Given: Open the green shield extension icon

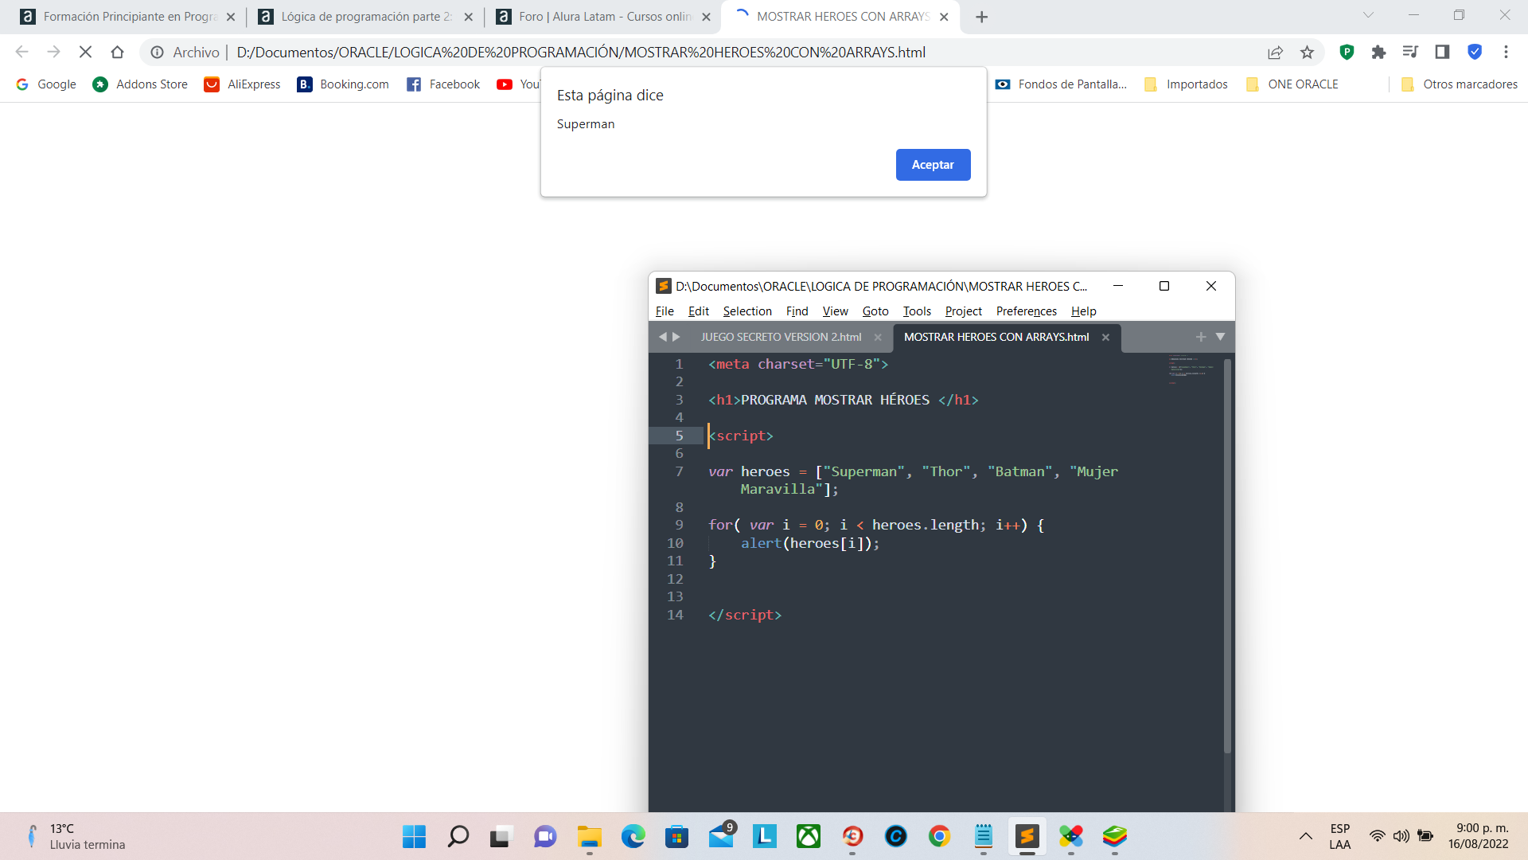Looking at the screenshot, I should click(1347, 52).
